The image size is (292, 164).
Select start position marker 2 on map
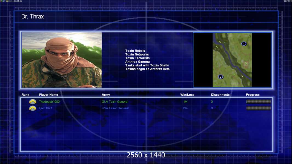(221, 77)
